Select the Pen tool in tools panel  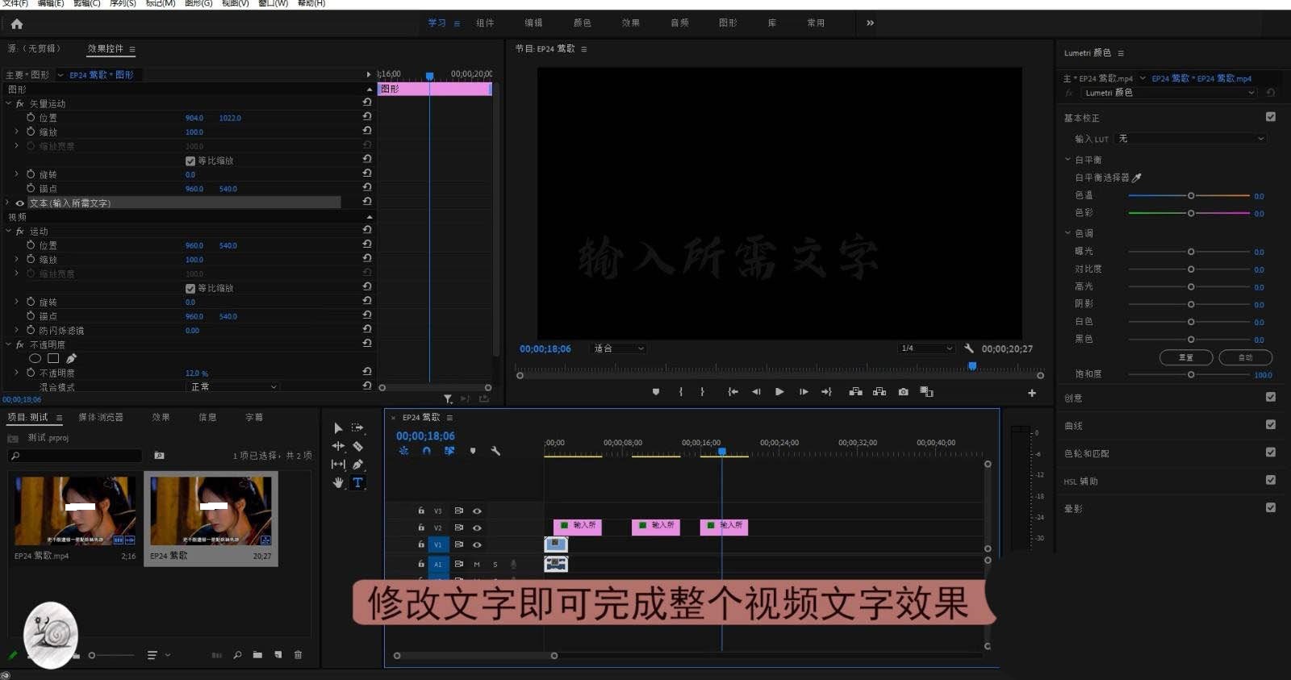point(357,465)
